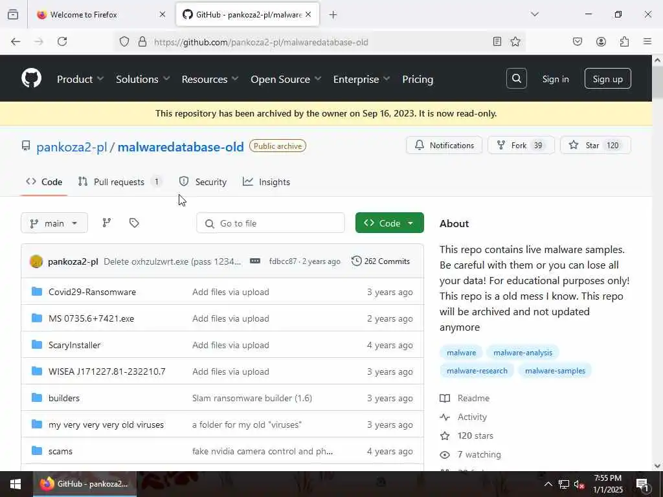663x497 pixels.
Task: Open the main branch selector dropdown
Action: coord(54,223)
